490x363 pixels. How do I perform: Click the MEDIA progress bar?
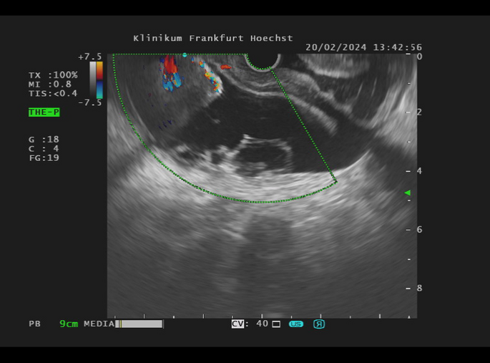pyautogui.click(x=140, y=324)
